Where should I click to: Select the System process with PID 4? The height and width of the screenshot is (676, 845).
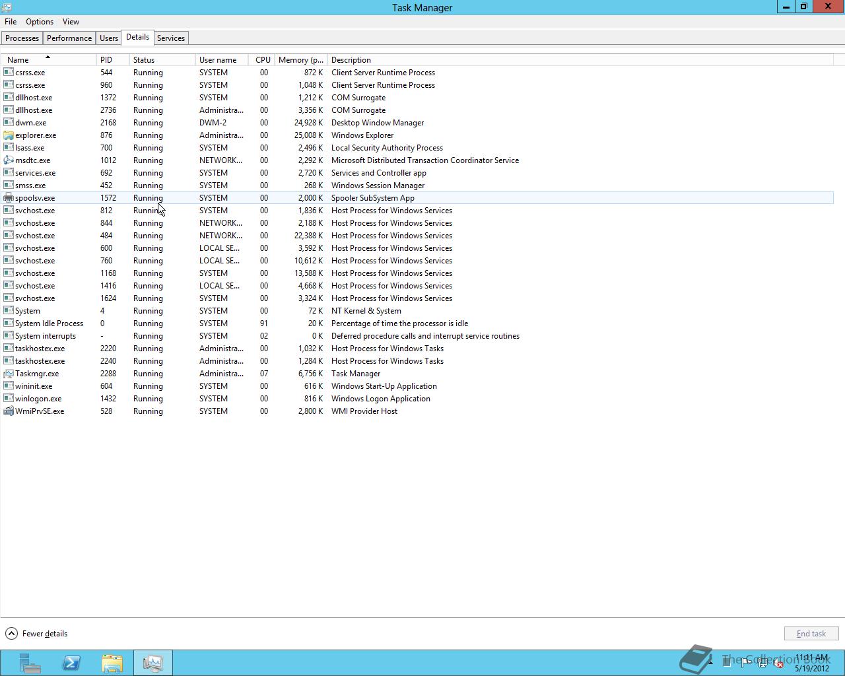click(417, 311)
